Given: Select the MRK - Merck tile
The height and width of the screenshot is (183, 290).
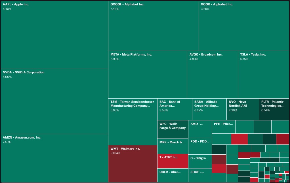Looking at the screenshot, I should click(173, 146).
